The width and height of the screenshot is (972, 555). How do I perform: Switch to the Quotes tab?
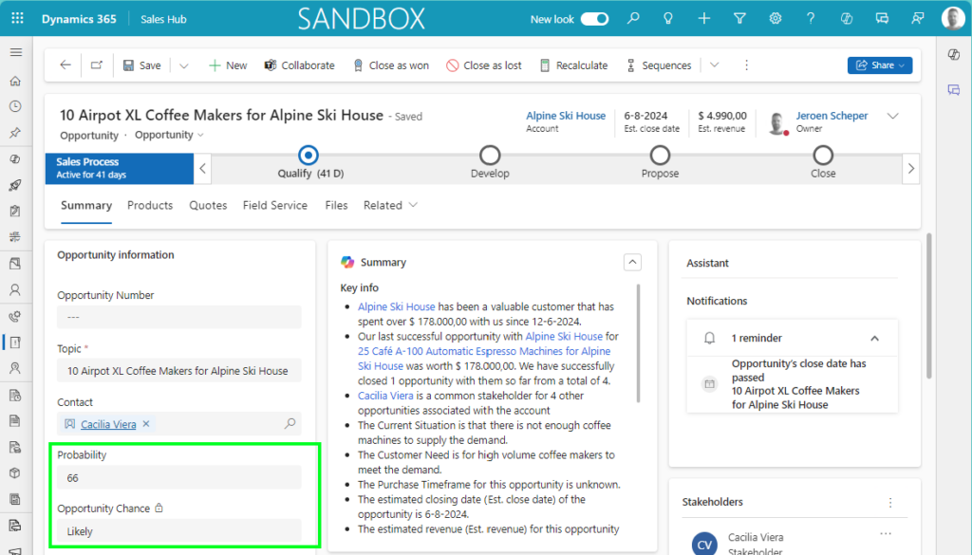(208, 205)
